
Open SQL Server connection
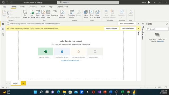click(43, 14)
